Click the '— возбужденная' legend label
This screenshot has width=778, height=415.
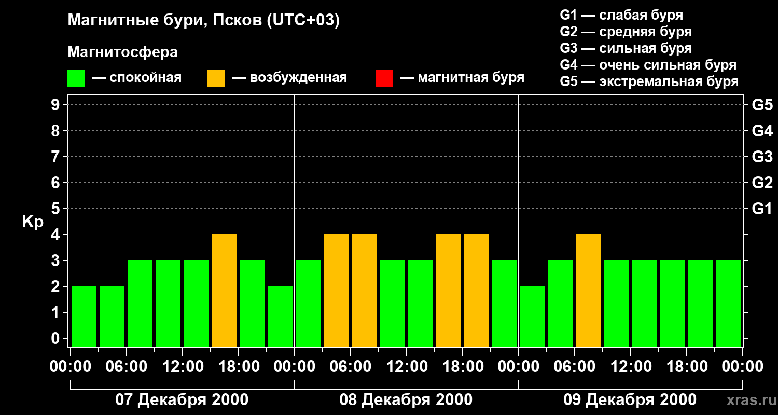click(289, 78)
